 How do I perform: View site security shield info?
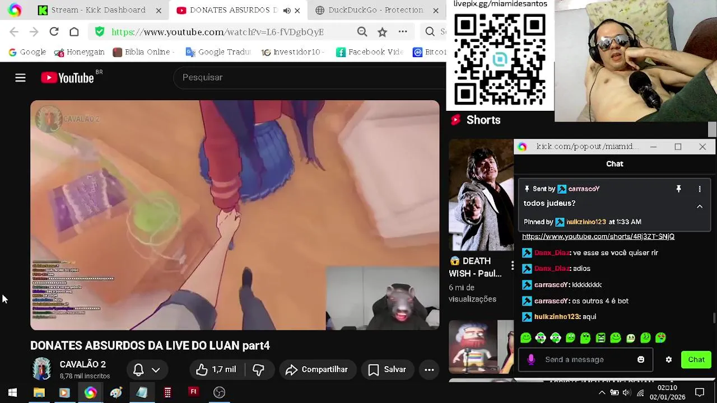point(100,32)
